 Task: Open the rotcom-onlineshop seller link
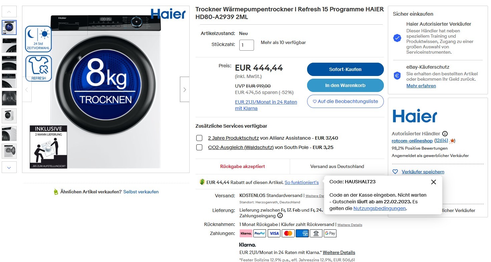412,141
